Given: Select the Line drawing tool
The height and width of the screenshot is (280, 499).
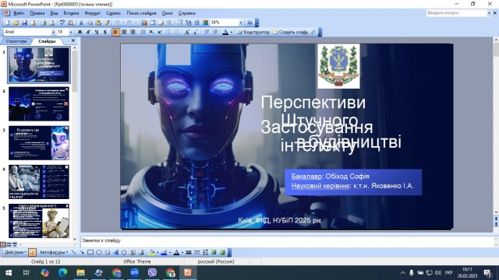Looking at the screenshot, I should coord(74,252).
